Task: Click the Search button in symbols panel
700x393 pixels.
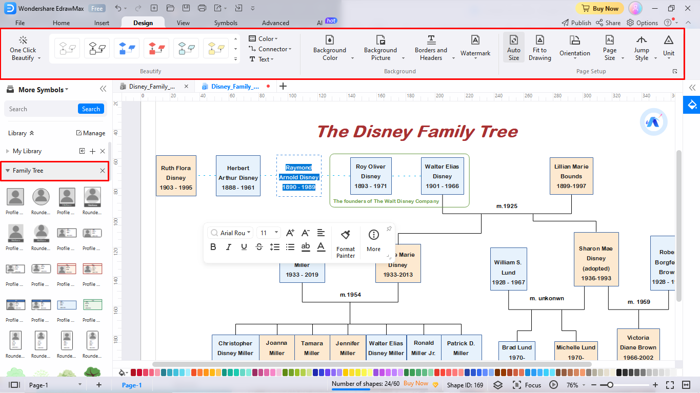Action: click(x=91, y=109)
